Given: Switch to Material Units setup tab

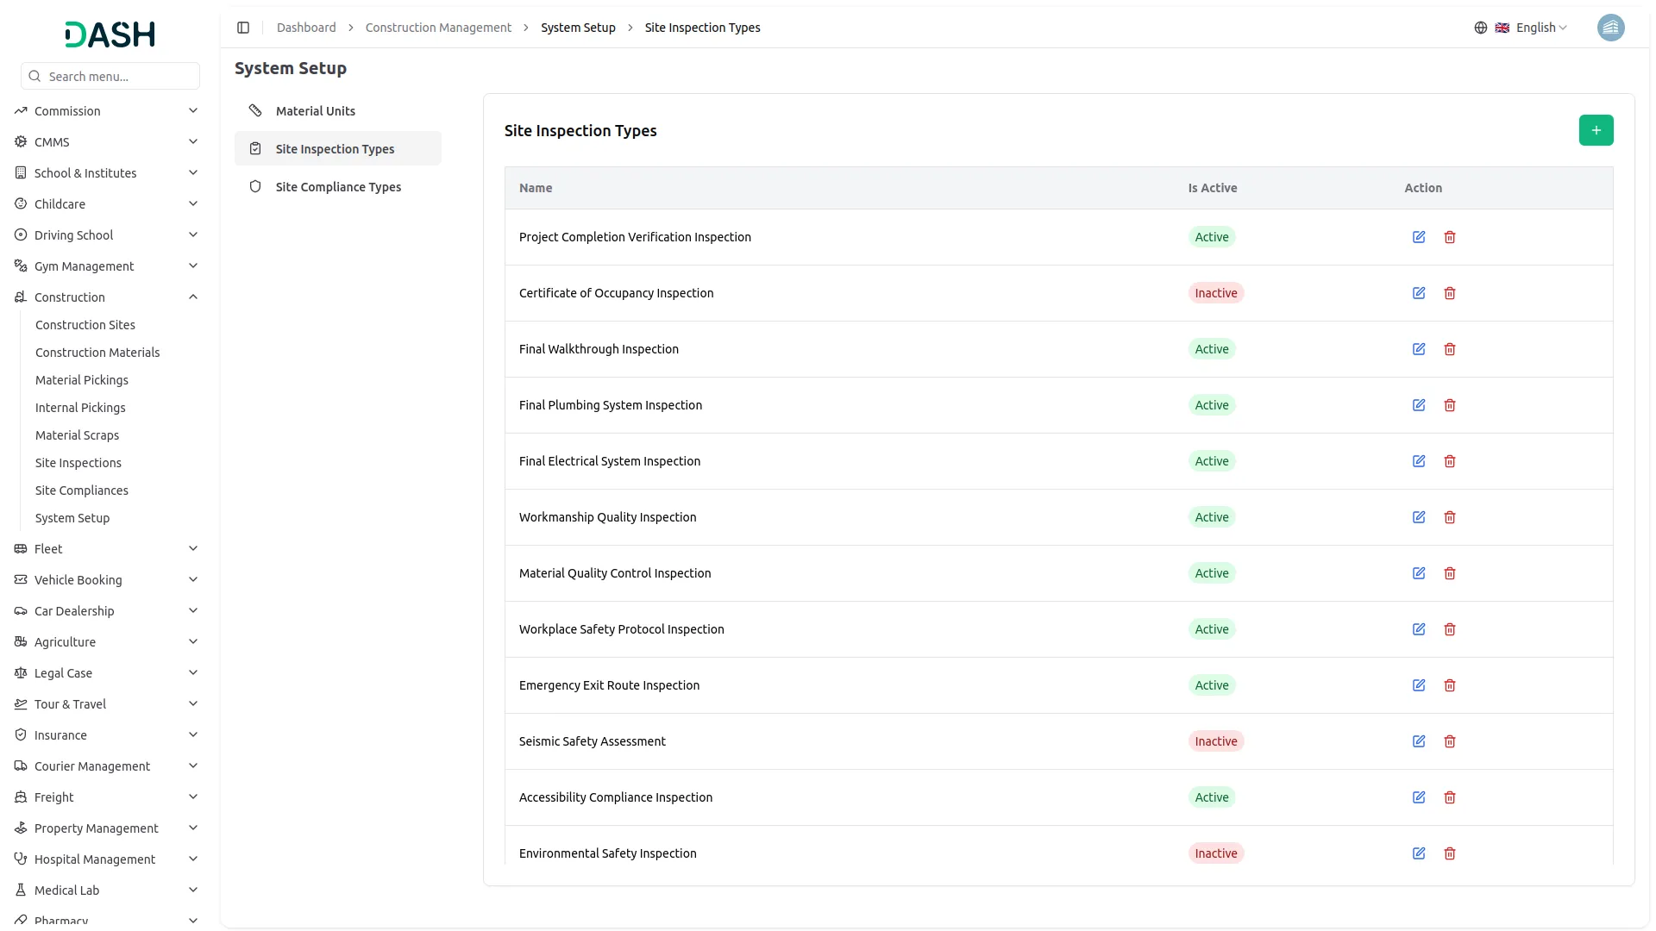Looking at the screenshot, I should click(316, 111).
